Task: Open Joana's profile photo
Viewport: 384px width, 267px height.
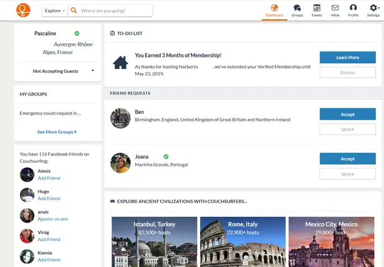Action: [120, 163]
